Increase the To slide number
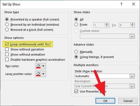 click(x=132, y=24)
